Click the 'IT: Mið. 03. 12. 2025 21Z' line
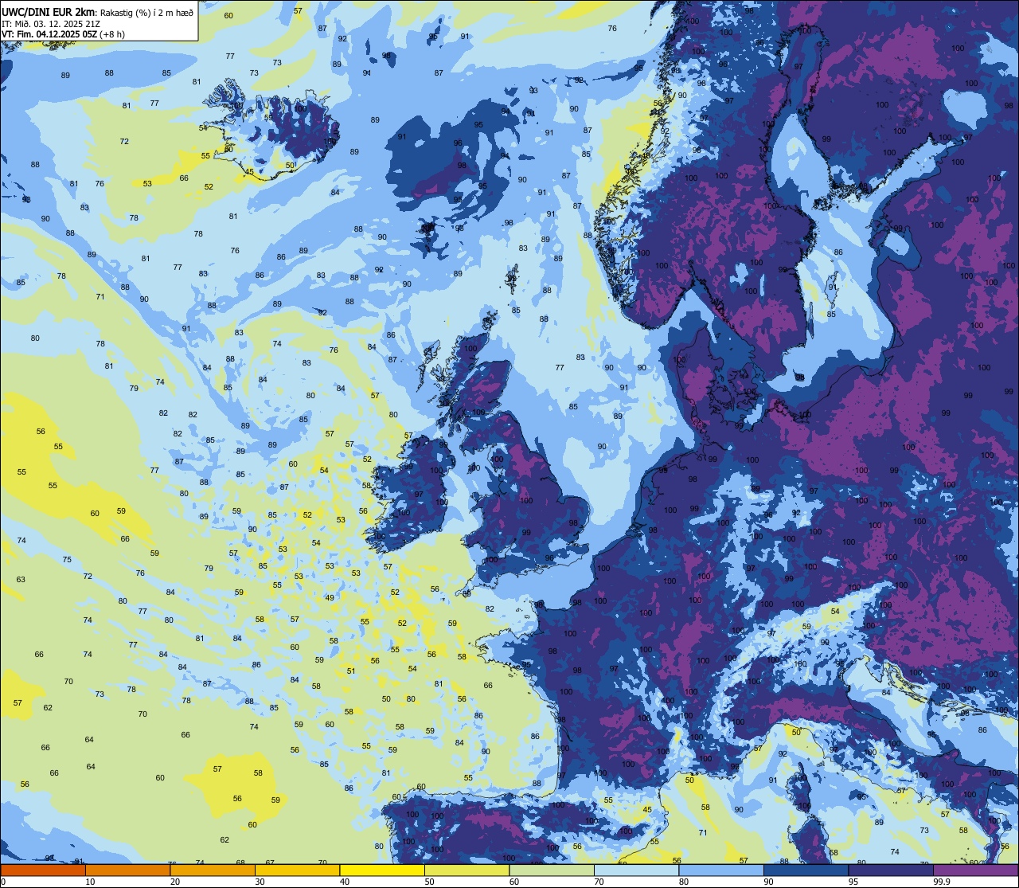The width and height of the screenshot is (1019, 888). coord(49,23)
